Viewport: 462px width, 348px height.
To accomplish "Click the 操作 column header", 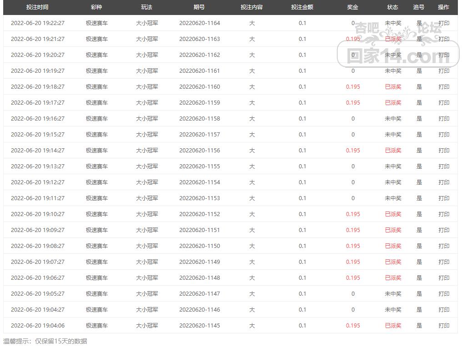I will [443, 7].
